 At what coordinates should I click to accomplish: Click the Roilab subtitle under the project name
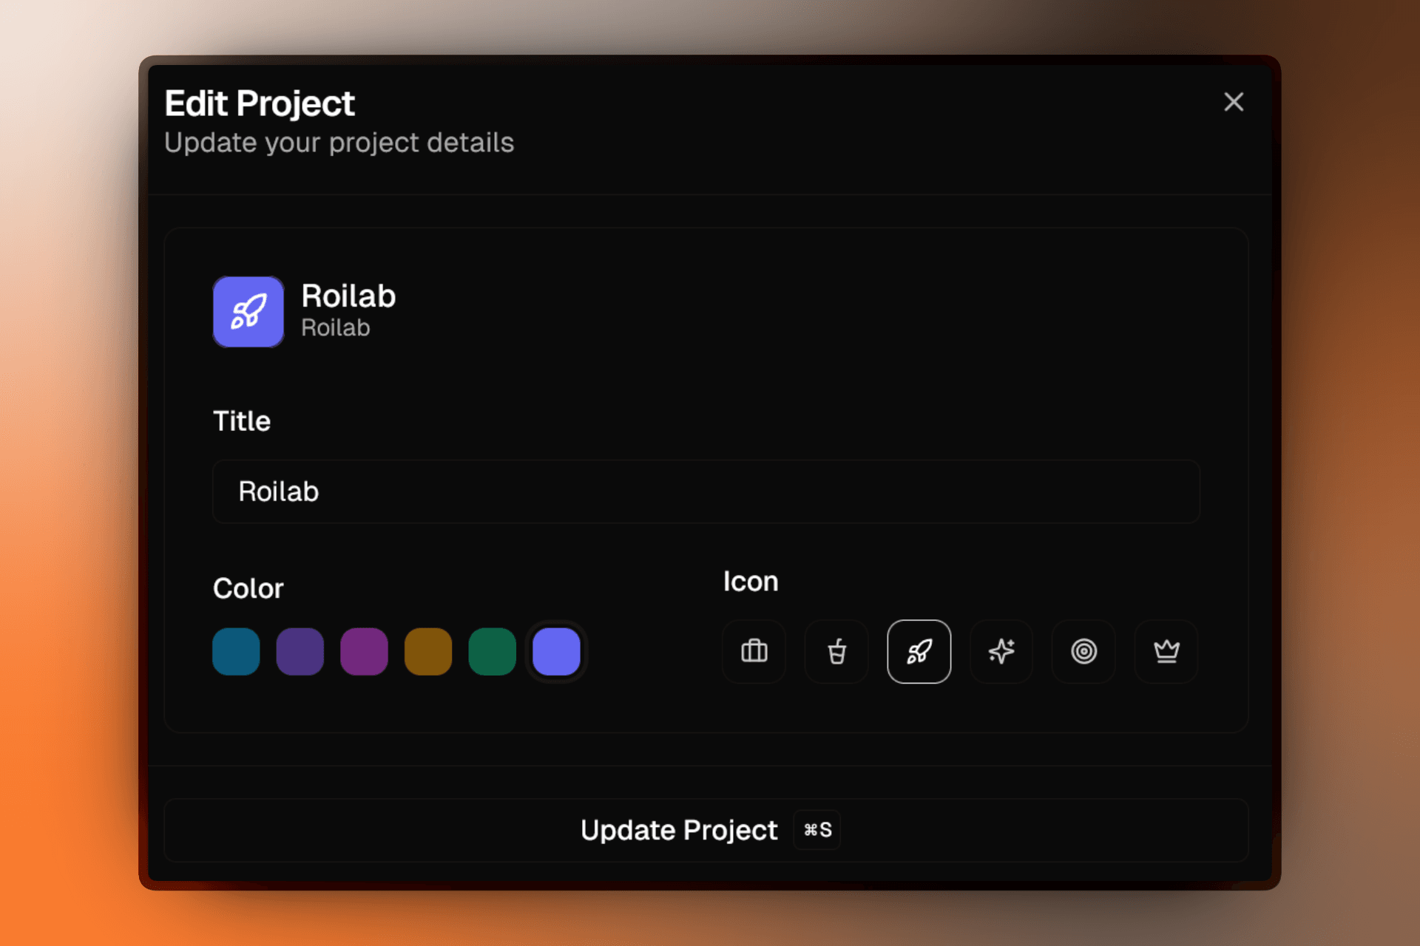click(x=336, y=328)
